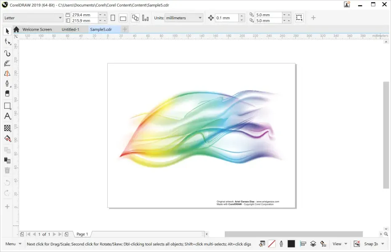
Task: Select the Pen nib tool
Action: coord(7,84)
